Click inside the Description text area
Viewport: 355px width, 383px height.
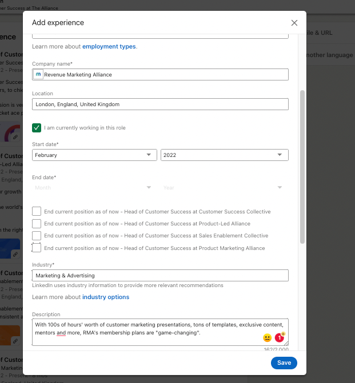(x=160, y=332)
